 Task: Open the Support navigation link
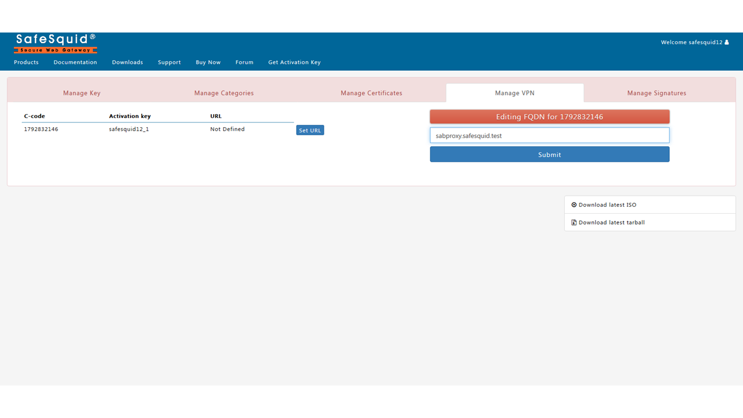(x=169, y=62)
